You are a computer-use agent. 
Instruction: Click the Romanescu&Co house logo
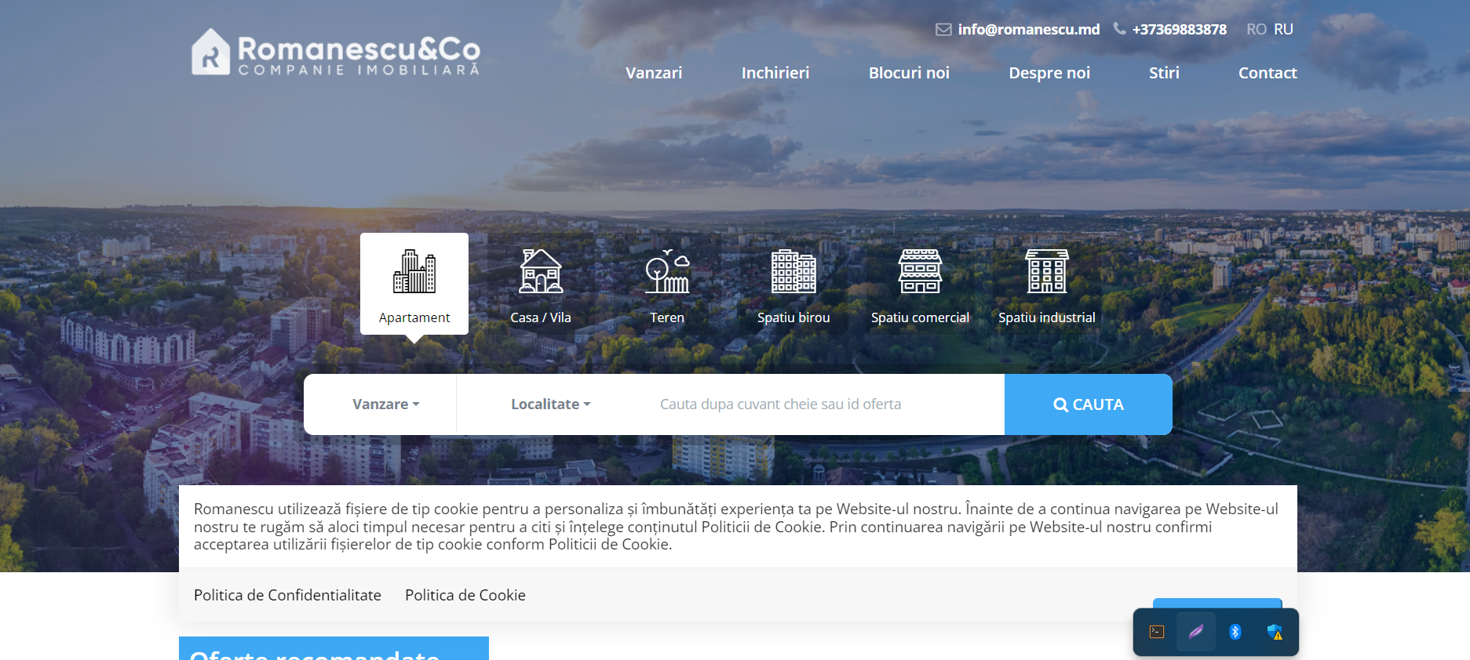coord(210,53)
